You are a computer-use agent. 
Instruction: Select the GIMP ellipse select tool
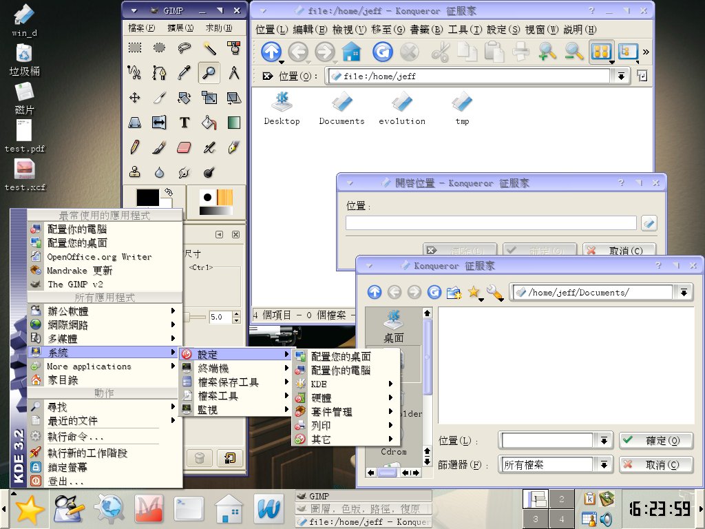pos(160,48)
